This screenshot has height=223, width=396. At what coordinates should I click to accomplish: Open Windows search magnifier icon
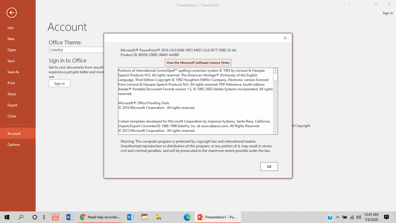point(21,217)
